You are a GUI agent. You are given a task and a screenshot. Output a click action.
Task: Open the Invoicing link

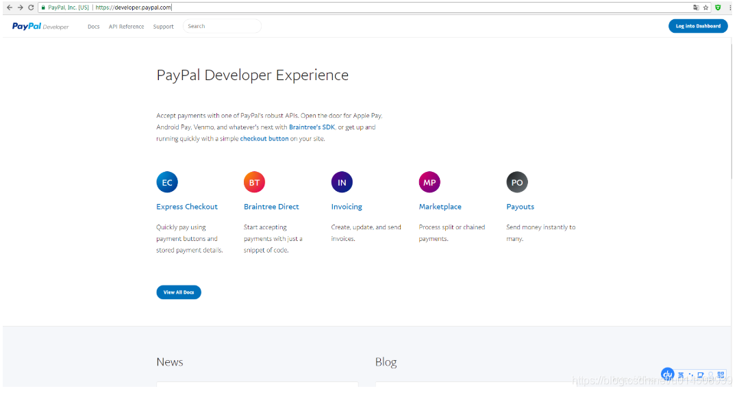(x=347, y=206)
